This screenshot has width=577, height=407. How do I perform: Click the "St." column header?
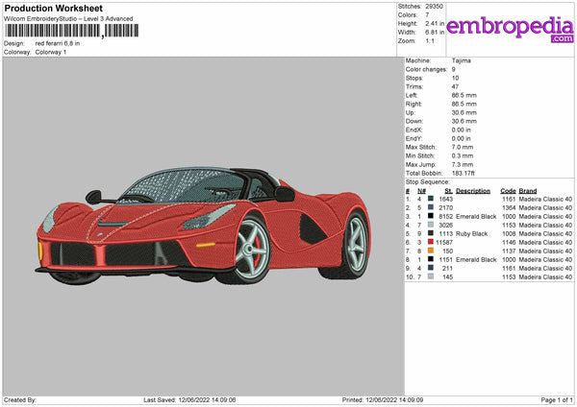pos(448,191)
